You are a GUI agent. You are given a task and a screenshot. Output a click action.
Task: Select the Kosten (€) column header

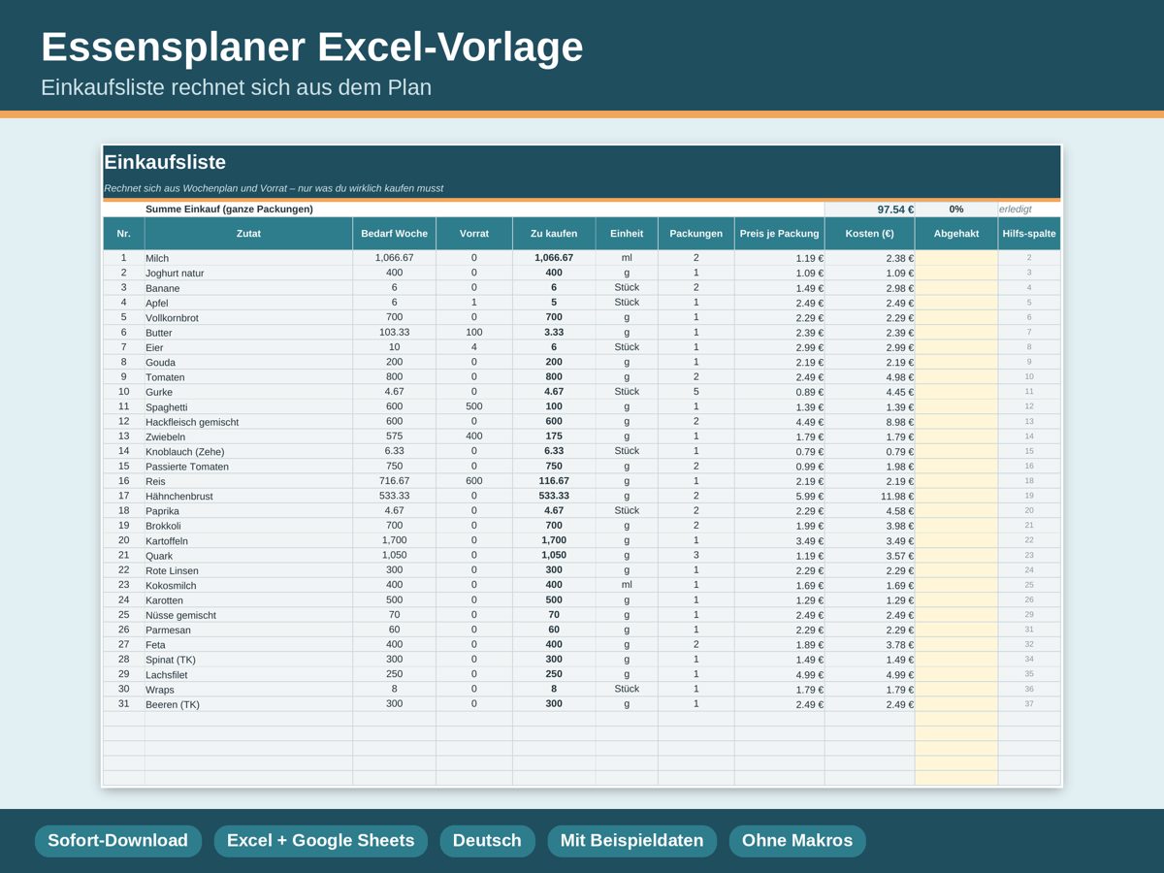point(869,234)
